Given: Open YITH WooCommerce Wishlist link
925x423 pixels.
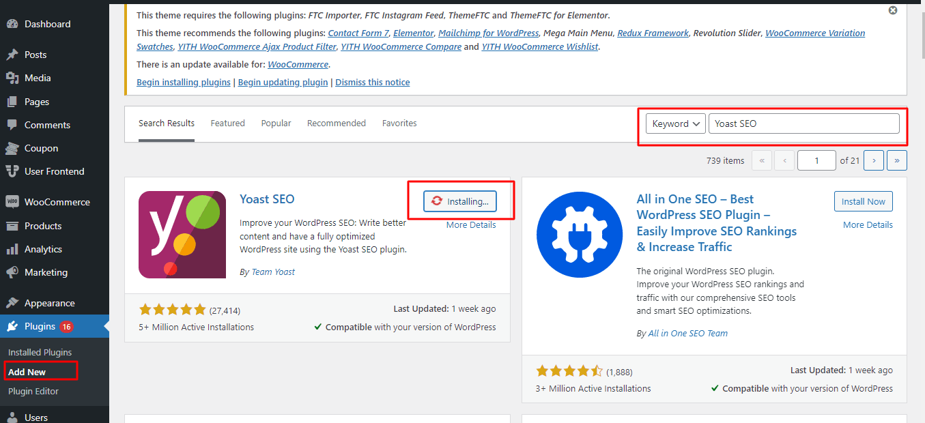Looking at the screenshot, I should [x=540, y=46].
